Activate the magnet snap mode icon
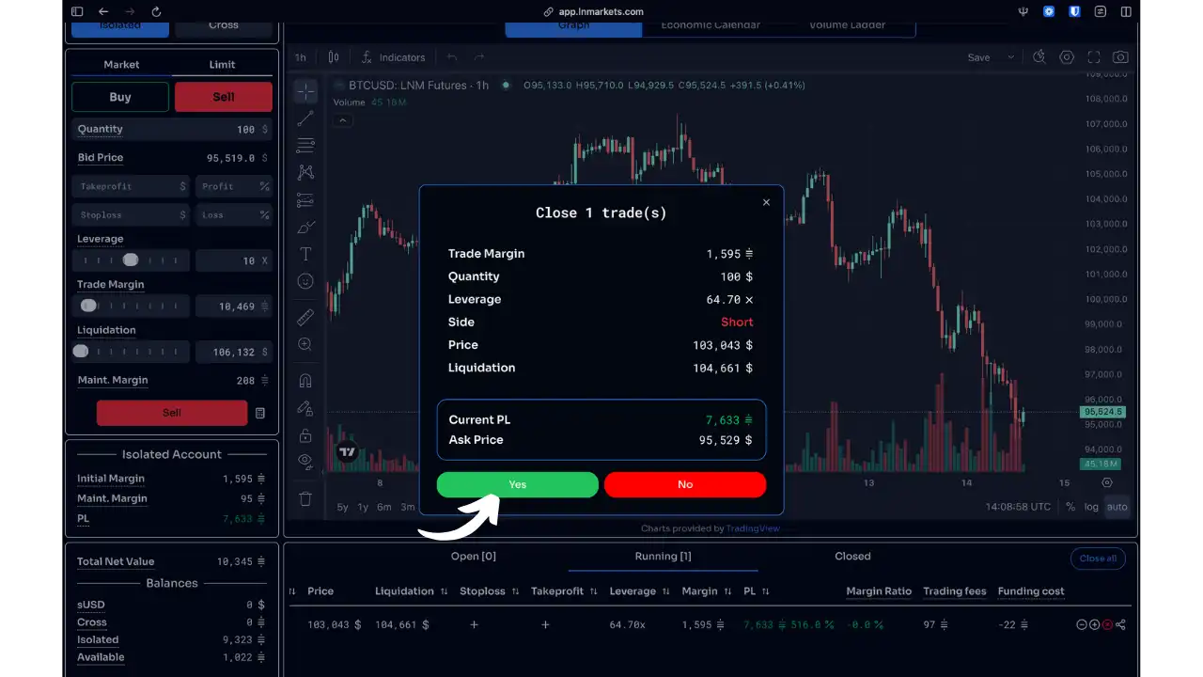This screenshot has width=1203, height=677. [x=305, y=381]
